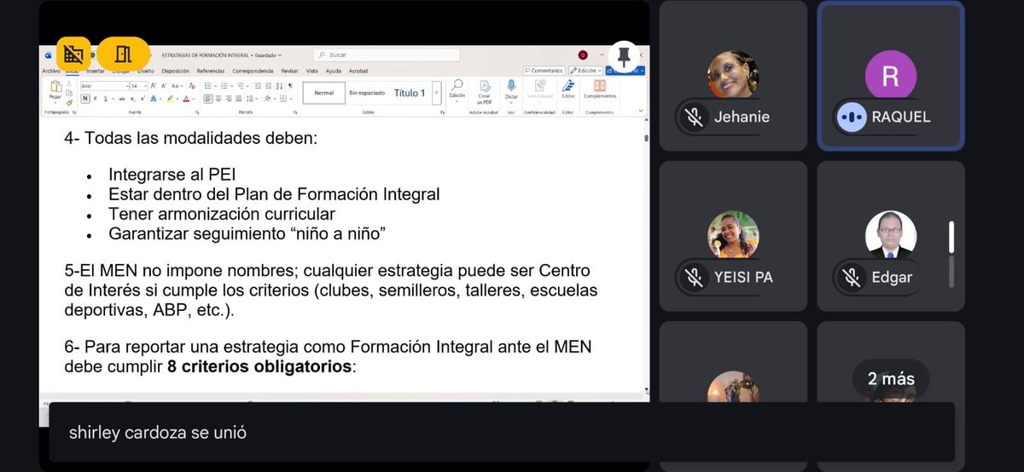Click the Pegar paste icon in Word
Image resolution: width=1024 pixels, height=472 pixels.
(x=55, y=87)
